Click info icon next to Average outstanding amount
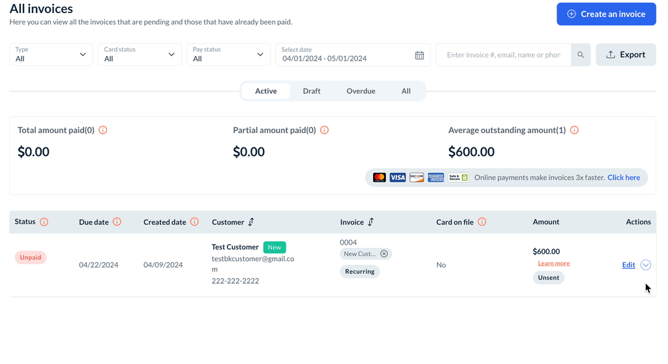 click(x=574, y=130)
